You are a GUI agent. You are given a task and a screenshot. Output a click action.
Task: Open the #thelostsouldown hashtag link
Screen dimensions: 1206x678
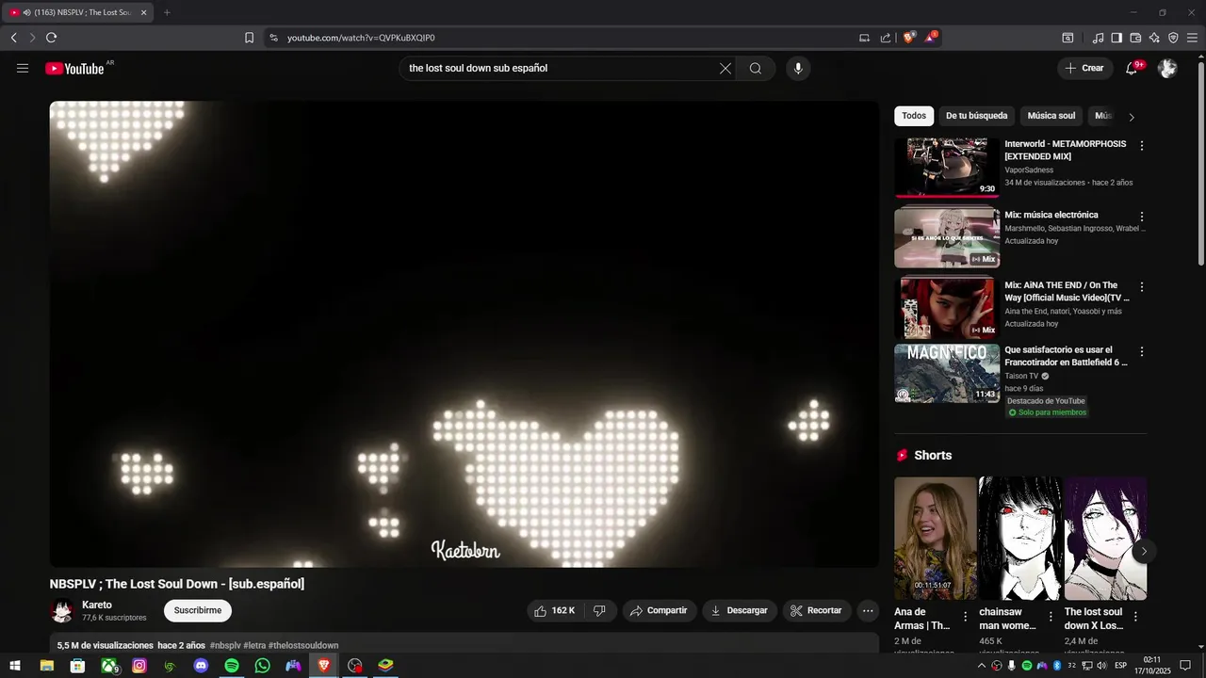pos(303,646)
